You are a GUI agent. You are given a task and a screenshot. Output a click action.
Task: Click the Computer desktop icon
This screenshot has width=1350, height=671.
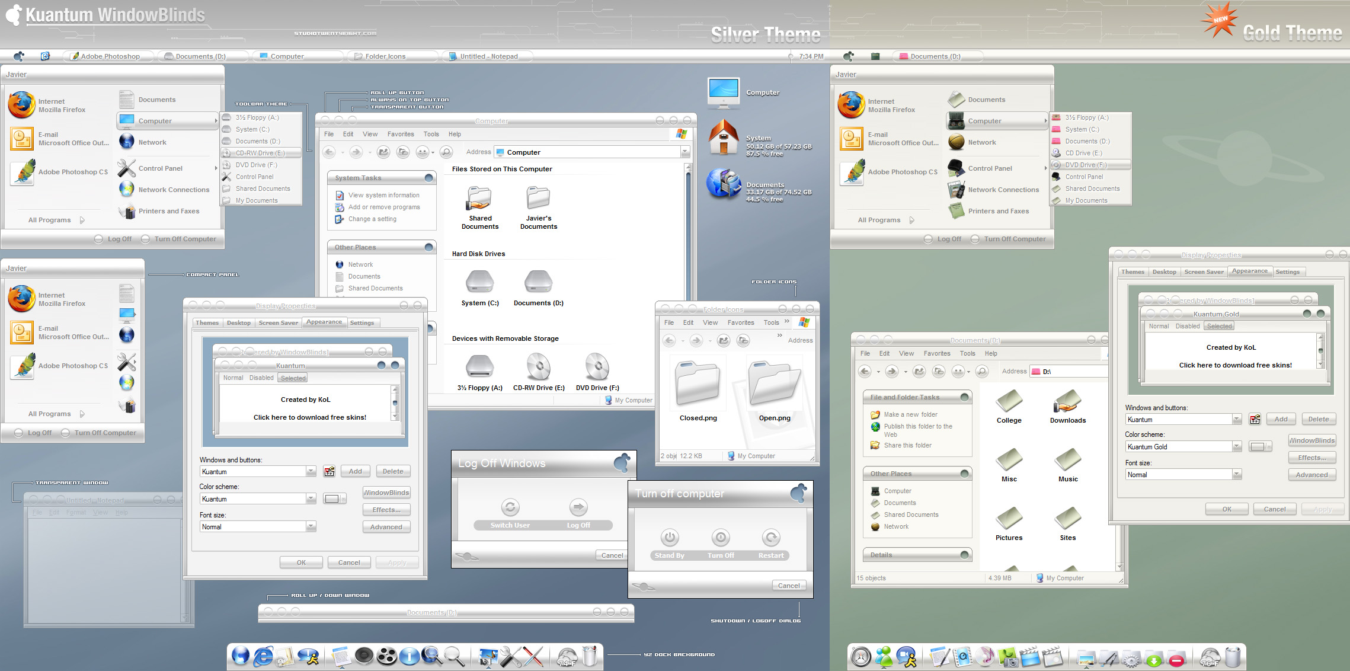(724, 93)
